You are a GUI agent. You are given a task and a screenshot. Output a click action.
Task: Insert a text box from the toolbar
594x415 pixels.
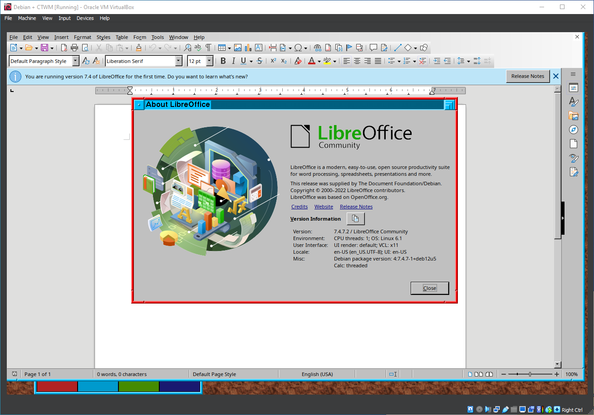coord(259,48)
